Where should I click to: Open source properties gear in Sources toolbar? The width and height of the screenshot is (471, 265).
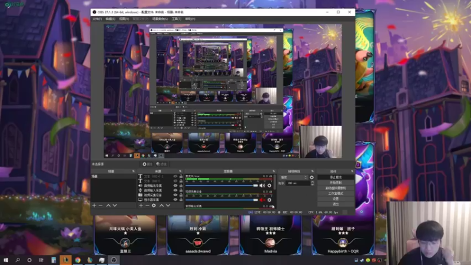(154, 206)
